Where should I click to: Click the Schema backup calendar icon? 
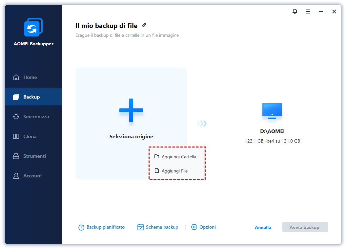point(141,227)
